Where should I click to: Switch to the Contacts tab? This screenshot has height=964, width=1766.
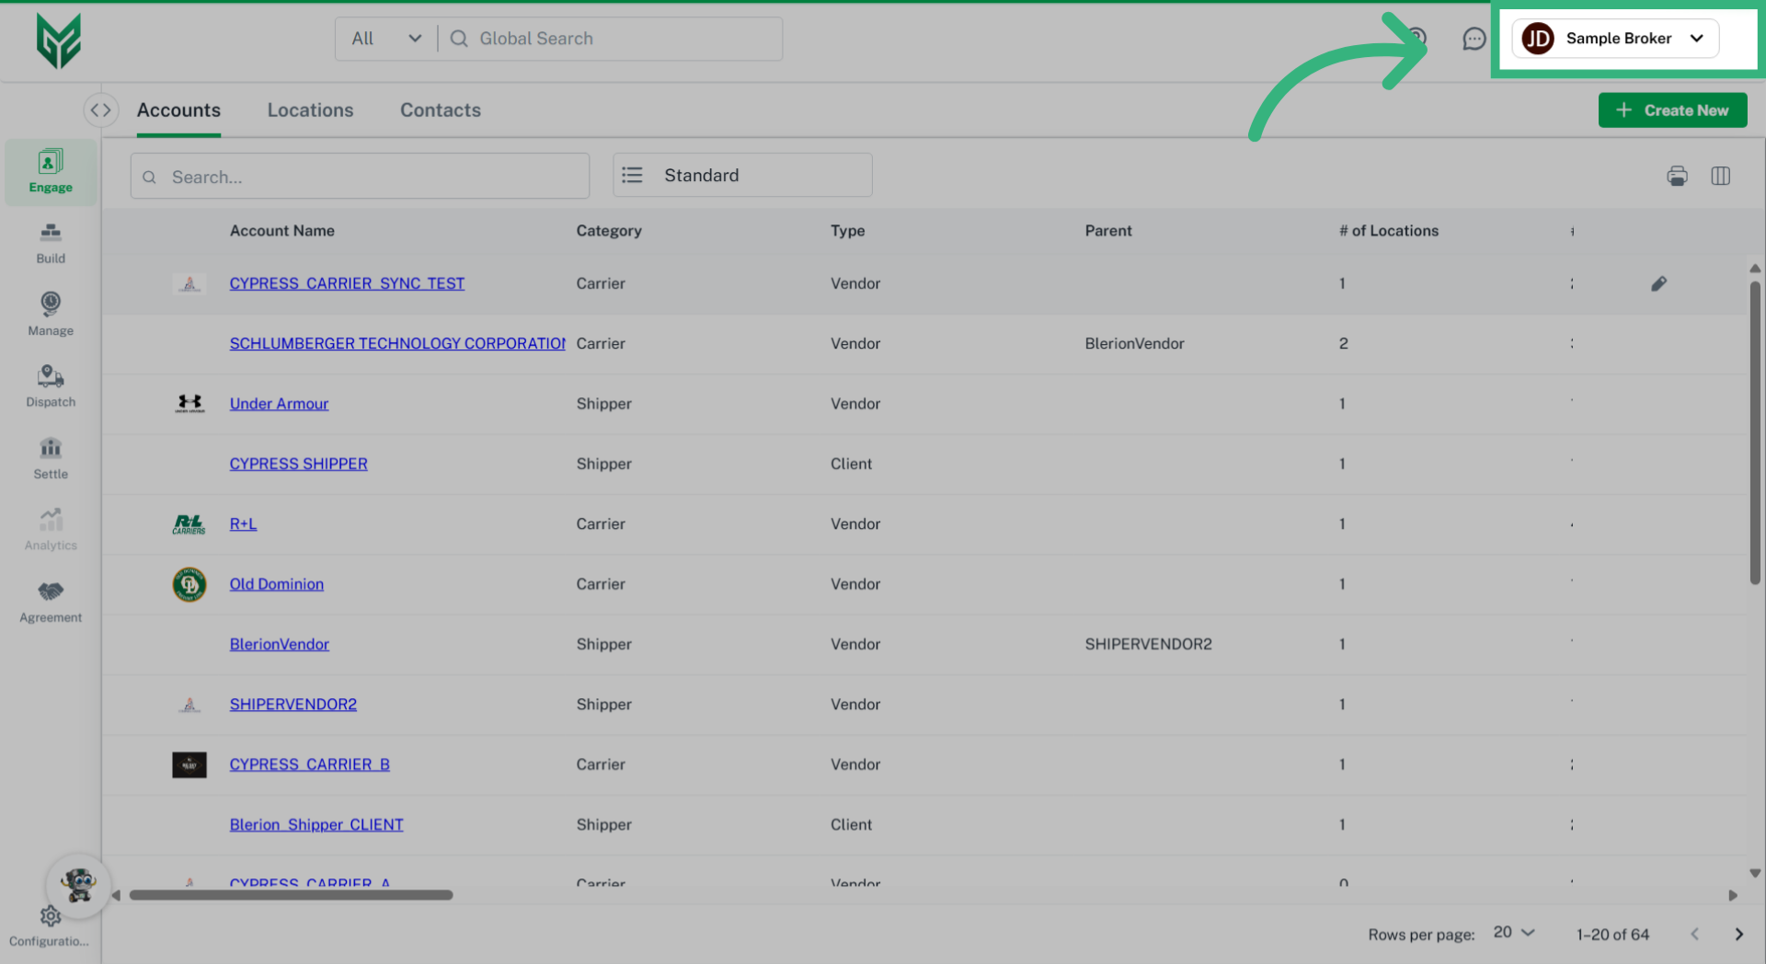pyautogui.click(x=440, y=110)
